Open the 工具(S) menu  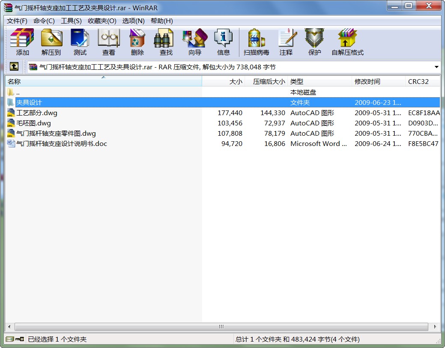[x=71, y=21]
